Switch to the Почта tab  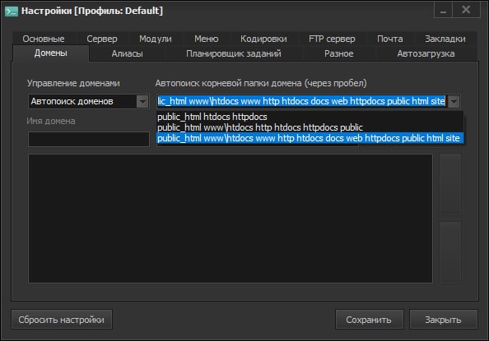tap(390, 39)
